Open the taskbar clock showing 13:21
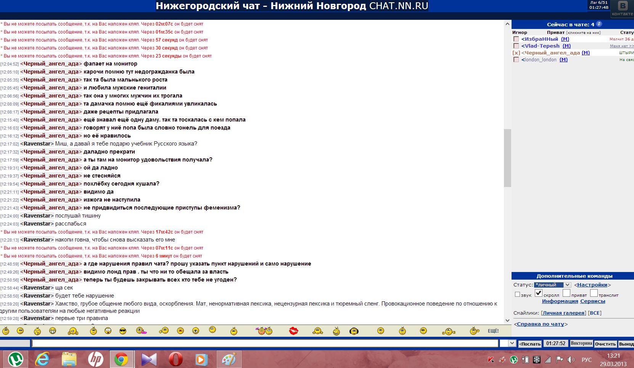 tap(613, 360)
